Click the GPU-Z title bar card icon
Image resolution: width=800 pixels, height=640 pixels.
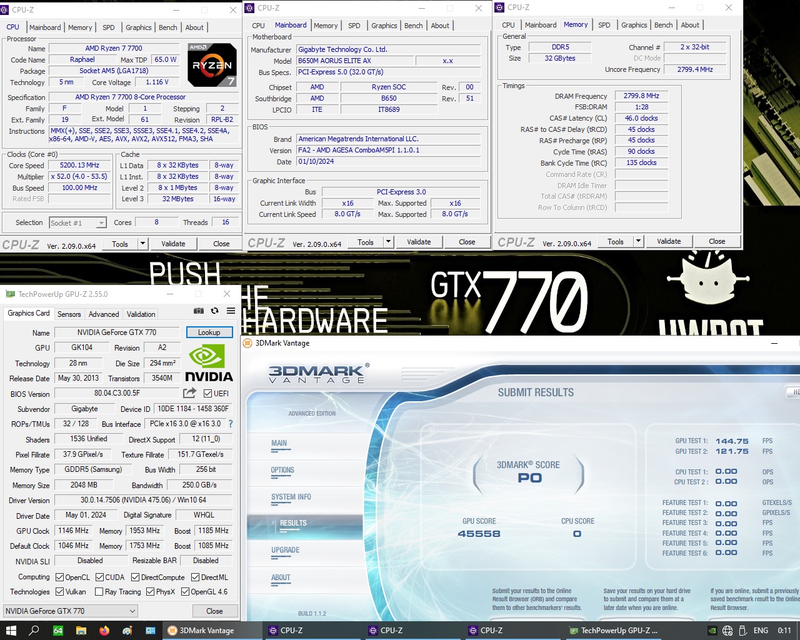click(9, 294)
